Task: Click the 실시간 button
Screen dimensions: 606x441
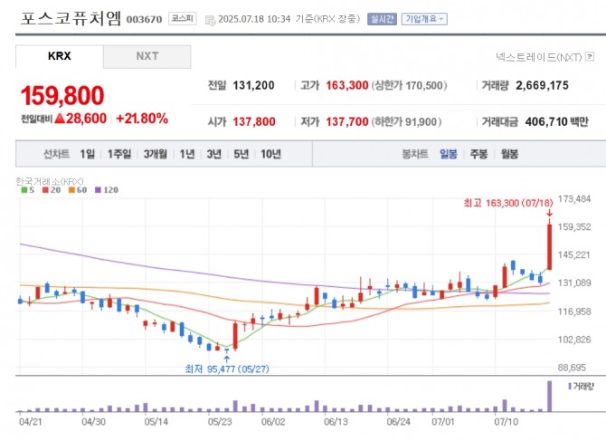Action: (x=382, y=19)
